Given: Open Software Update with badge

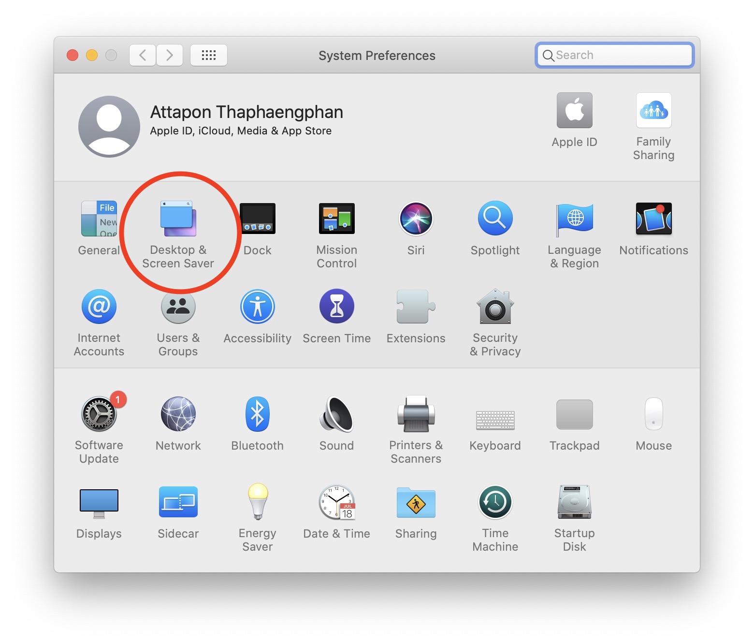Looking at the screenshot, I should 99,414.
